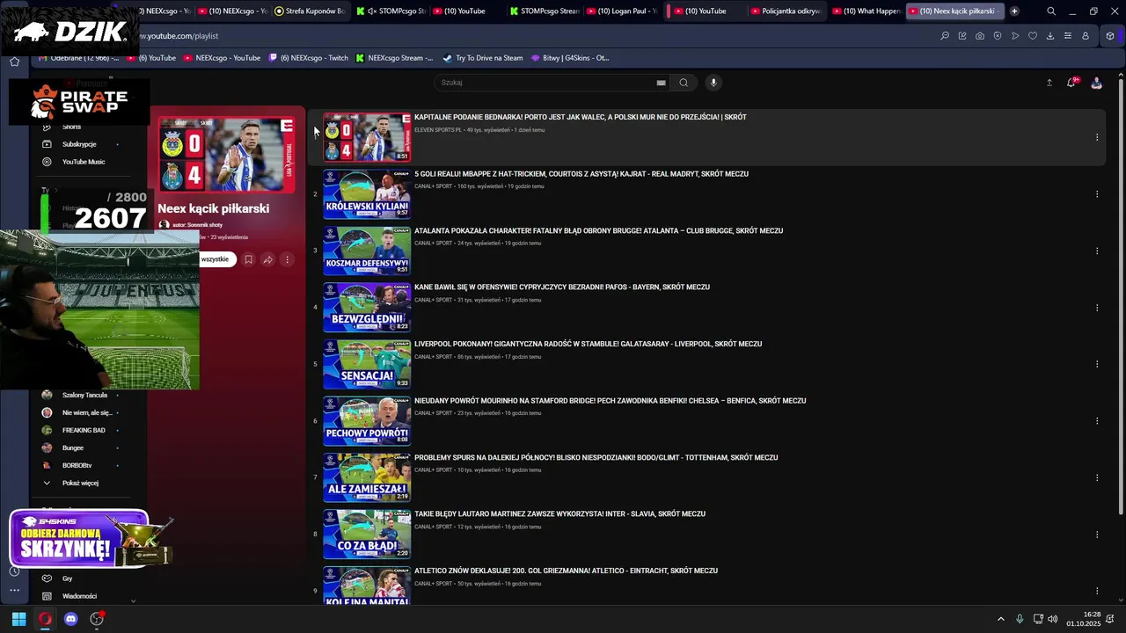
Task: Open the NEEXcsgo - YouTube bookmark
Action: click(222, 58)
